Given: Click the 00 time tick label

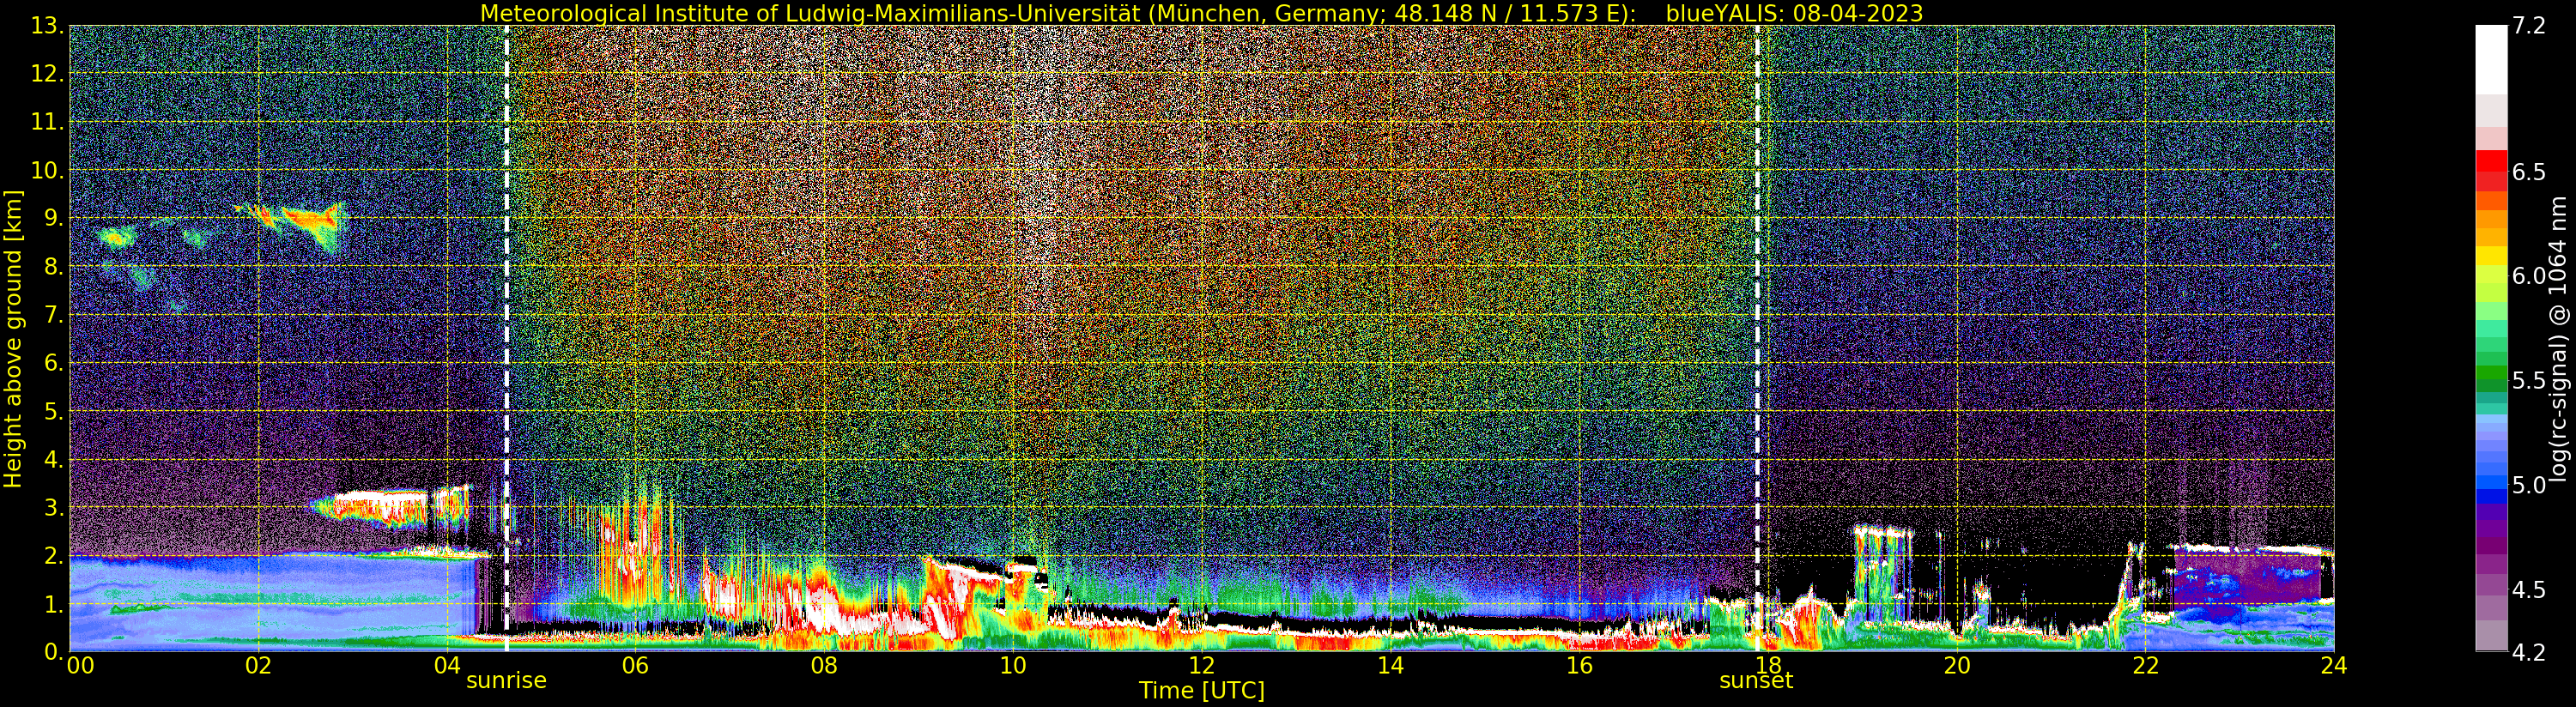Looking at the screenshot, I should (80, 666).
